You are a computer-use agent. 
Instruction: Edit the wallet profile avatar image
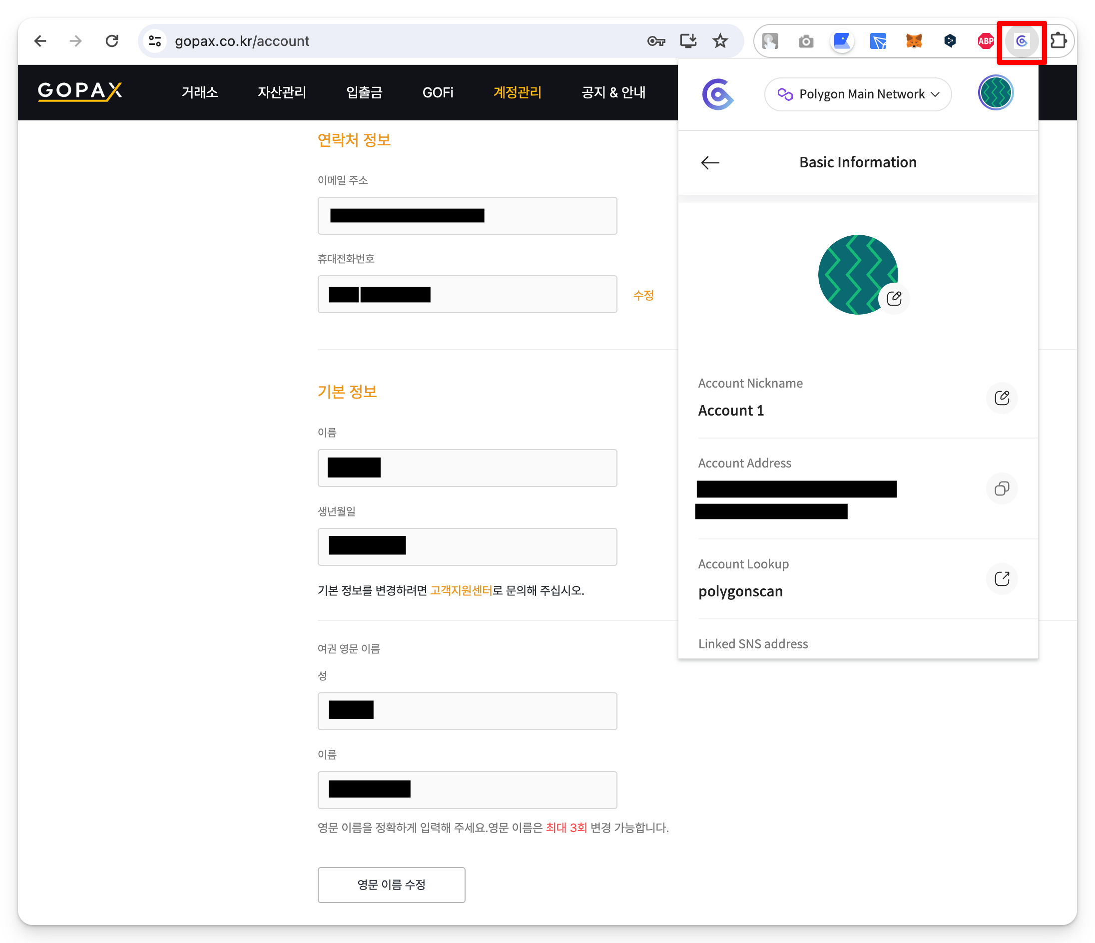[x=894, y=299]
